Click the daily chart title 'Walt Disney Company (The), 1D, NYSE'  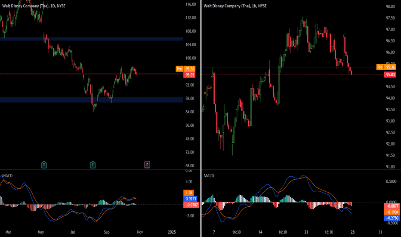[34, 6]
